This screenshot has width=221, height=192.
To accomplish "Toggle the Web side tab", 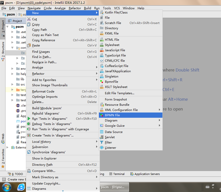I will [3, 138].
